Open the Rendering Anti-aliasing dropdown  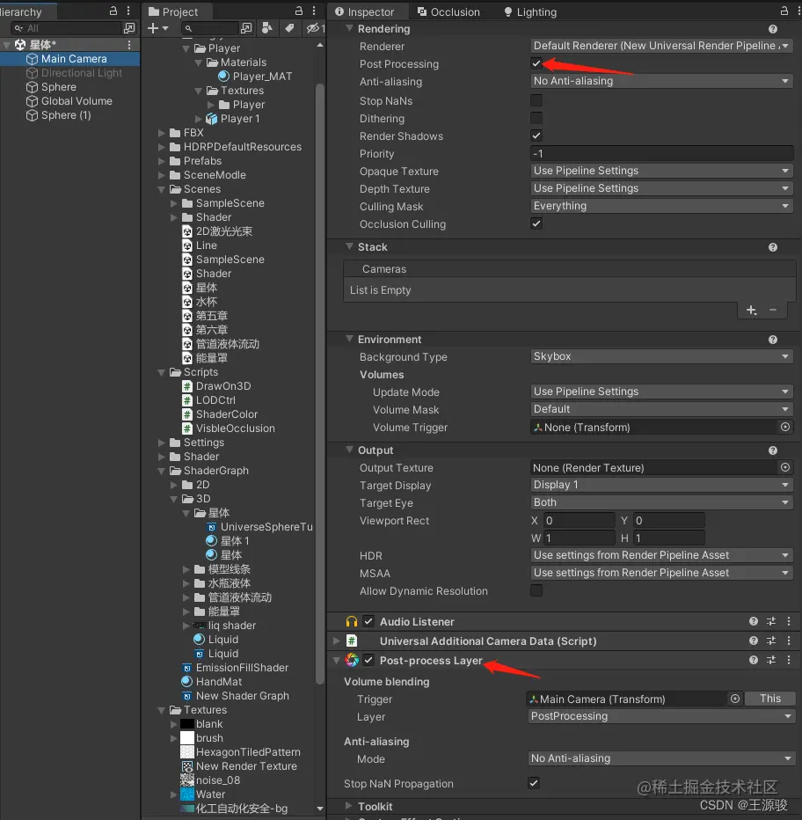coord(661,81)
